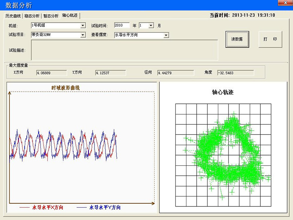
Task: Open the 稳态分析 tab
Action: [32, 16]
